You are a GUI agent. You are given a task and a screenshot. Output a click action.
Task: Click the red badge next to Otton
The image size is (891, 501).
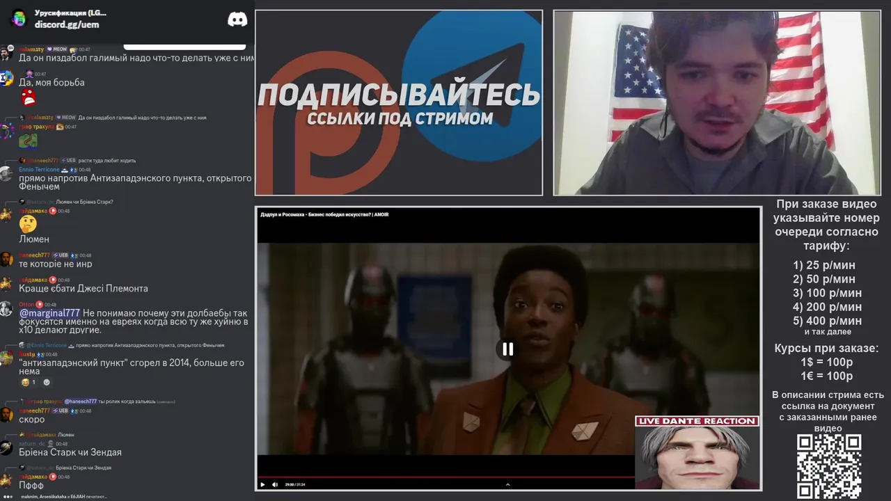click(40, 305)
